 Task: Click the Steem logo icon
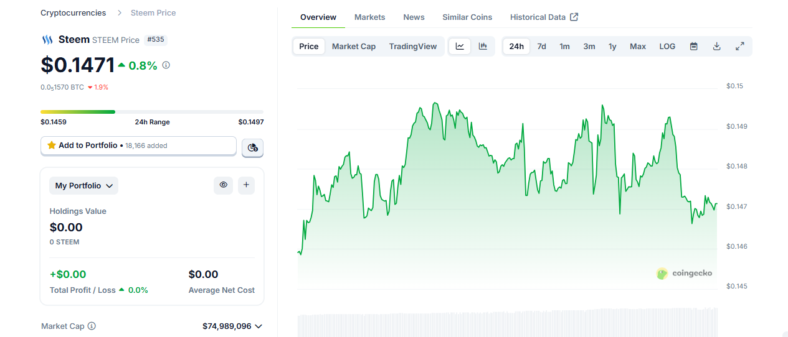click(x=47, y=40)
